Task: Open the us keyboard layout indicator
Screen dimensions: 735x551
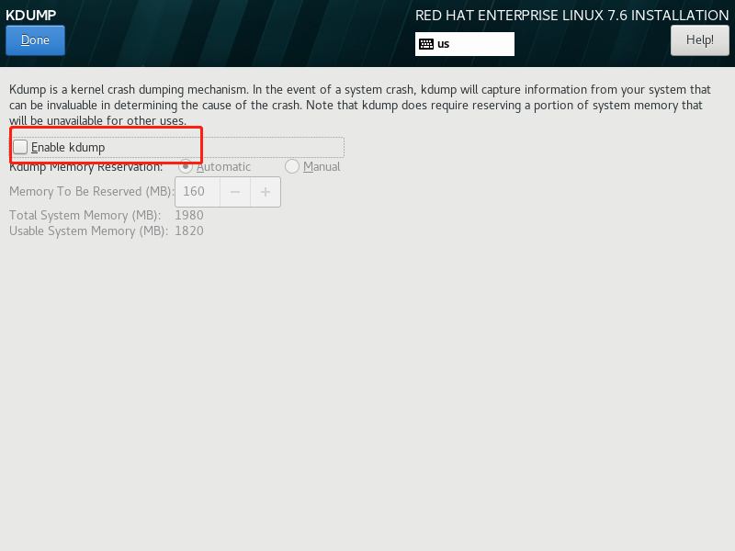Action: [x=465, y=44]
